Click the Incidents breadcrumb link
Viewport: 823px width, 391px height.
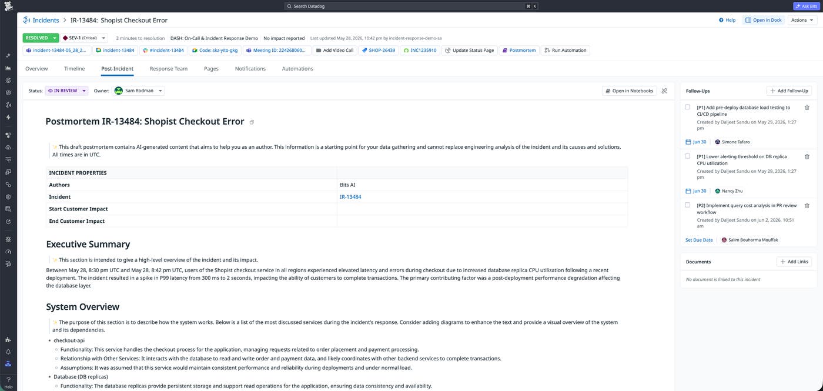[x=45, y=20]
